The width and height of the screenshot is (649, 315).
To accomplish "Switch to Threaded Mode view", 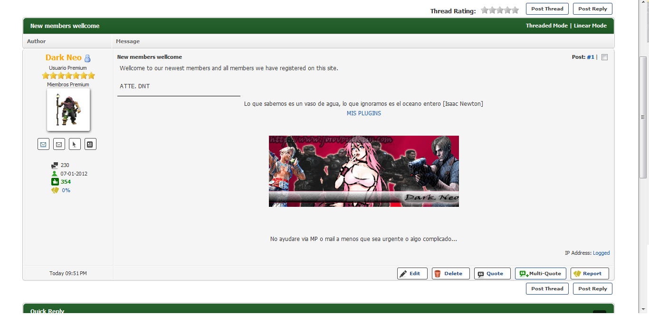I will [x=546, y=26].
